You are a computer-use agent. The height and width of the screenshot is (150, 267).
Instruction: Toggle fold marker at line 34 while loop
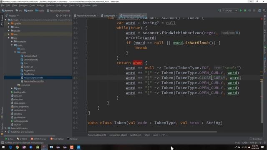(86, 28)
